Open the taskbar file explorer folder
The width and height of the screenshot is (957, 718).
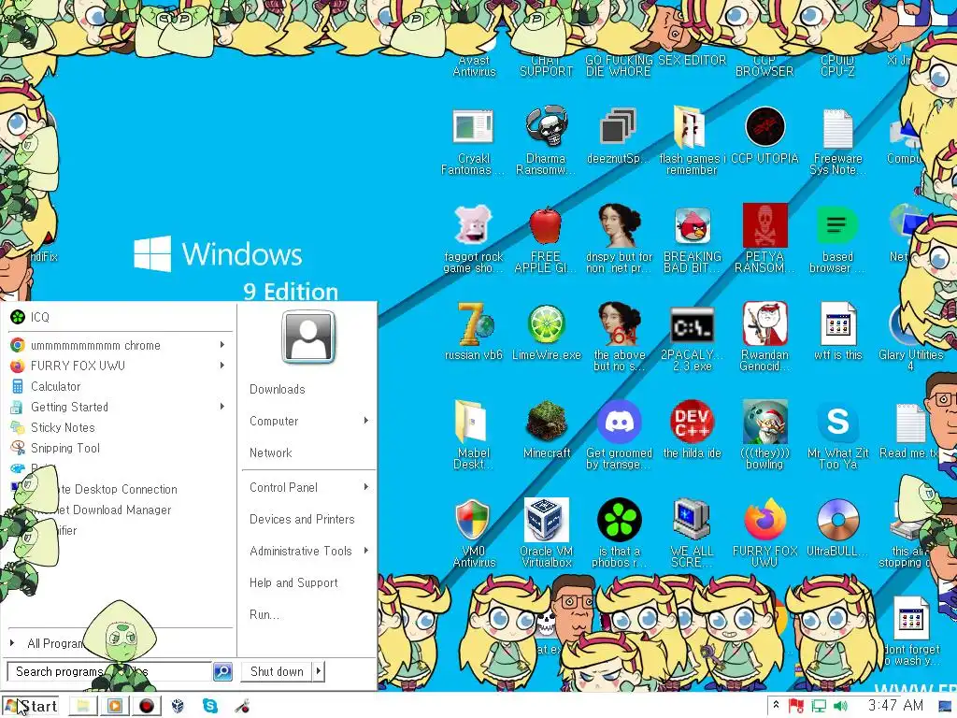pyautogui.click(x=82, y=706)
